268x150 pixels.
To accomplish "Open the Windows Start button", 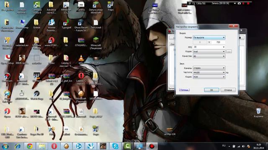I will (5, 146).
